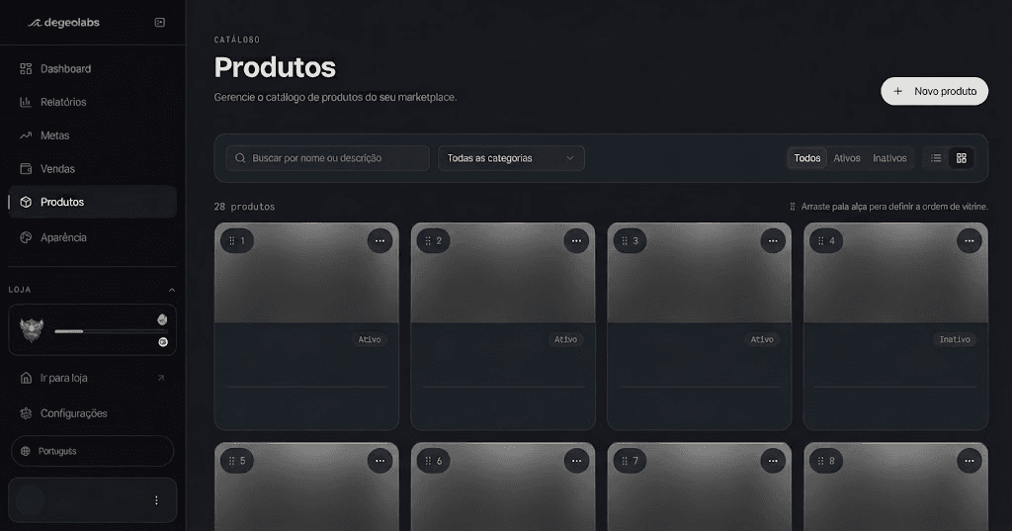Collapse the LOJA section chevron

(172, 290)
